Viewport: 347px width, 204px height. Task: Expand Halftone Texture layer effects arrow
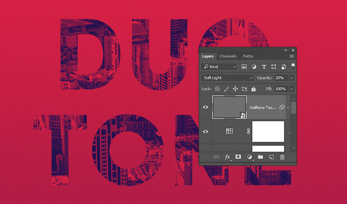click(288, 107)
